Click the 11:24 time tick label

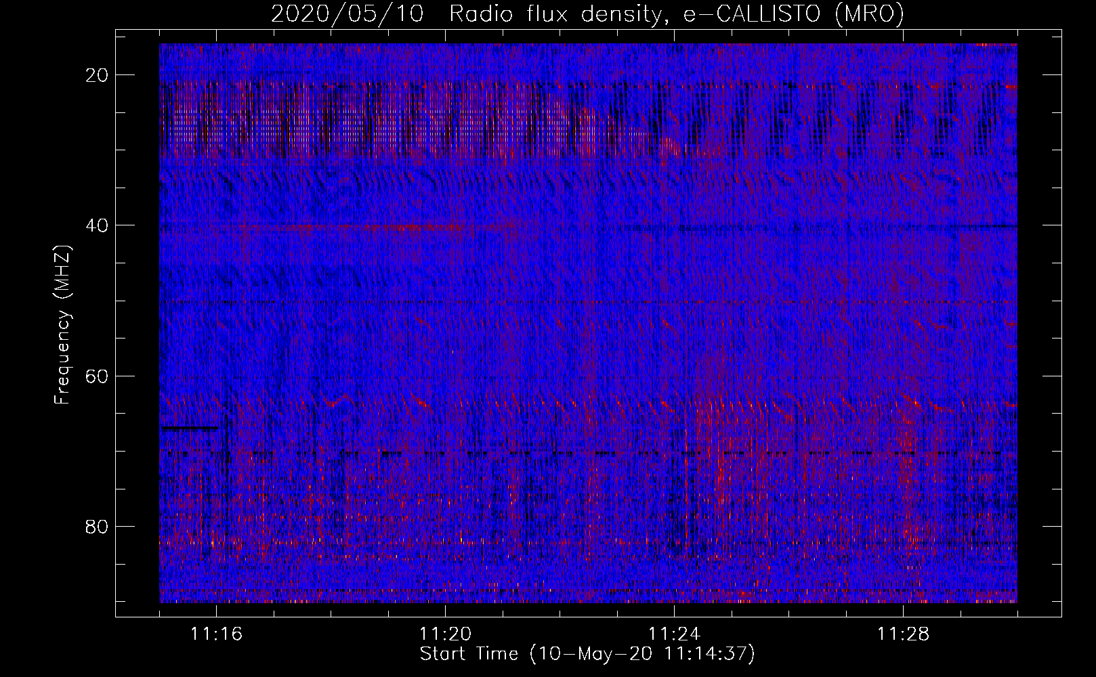(675, 634)
